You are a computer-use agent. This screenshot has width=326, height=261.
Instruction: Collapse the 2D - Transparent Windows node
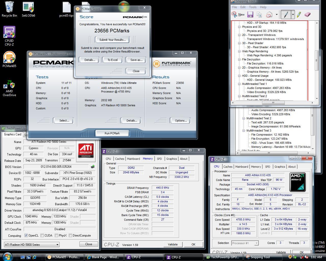239,35
